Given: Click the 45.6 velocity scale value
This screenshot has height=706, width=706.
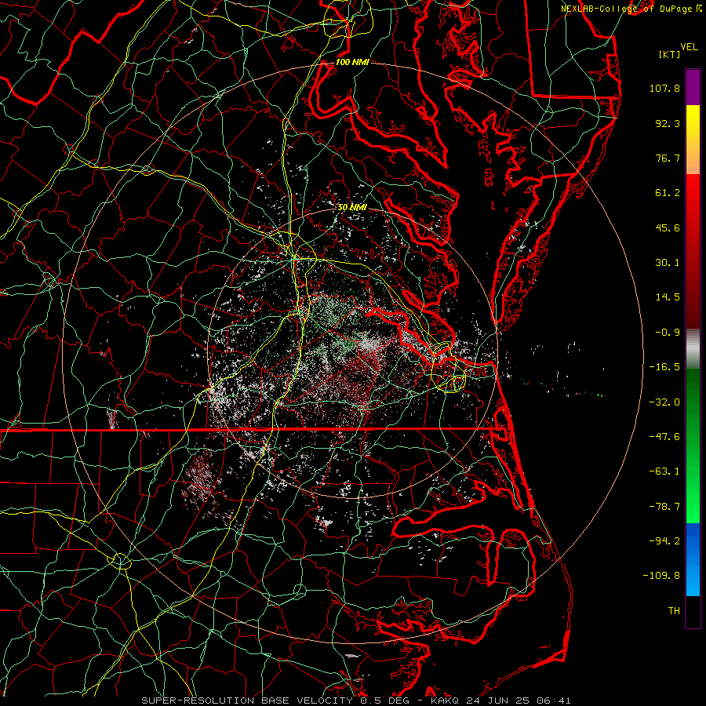Looking at the screenshot, I should coord(668,227).
